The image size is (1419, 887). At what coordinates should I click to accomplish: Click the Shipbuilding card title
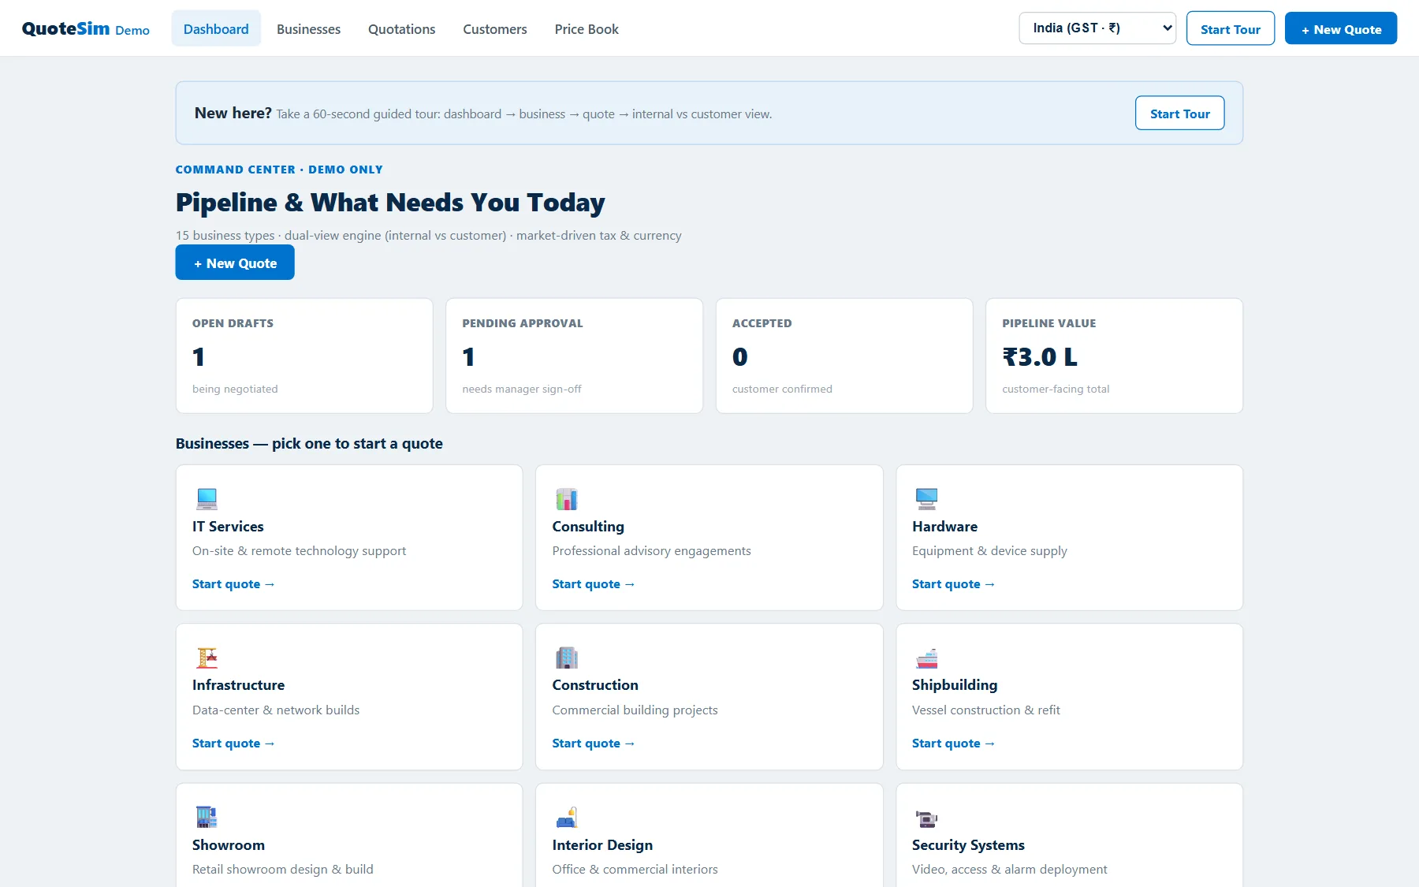pyautogui.click(x=955, y=684)
